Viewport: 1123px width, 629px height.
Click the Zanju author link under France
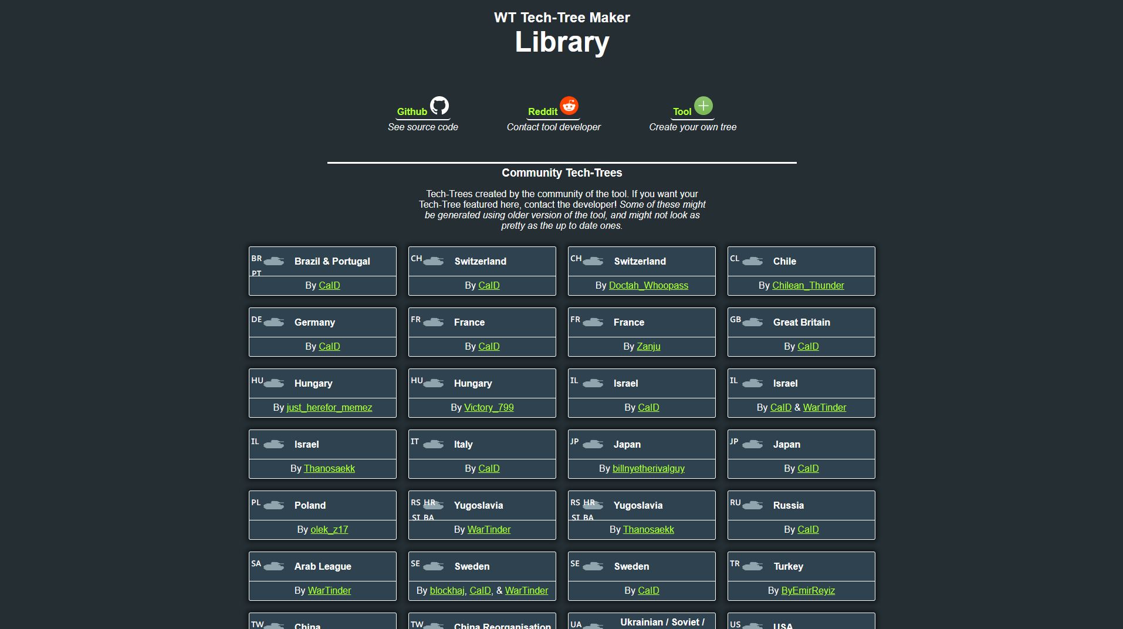point(648,347)
